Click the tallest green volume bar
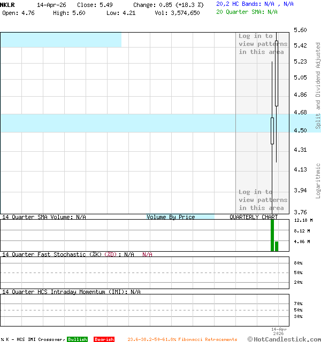The image size is (321, 342). [272, 235]
